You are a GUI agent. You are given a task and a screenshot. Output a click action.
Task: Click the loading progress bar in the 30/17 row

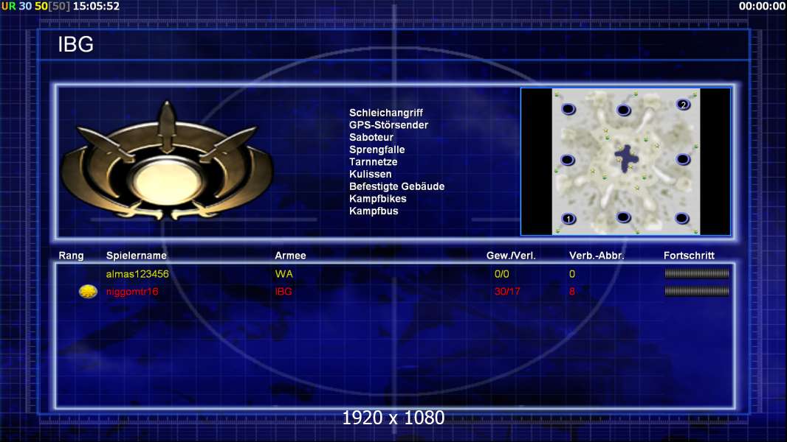697,291
